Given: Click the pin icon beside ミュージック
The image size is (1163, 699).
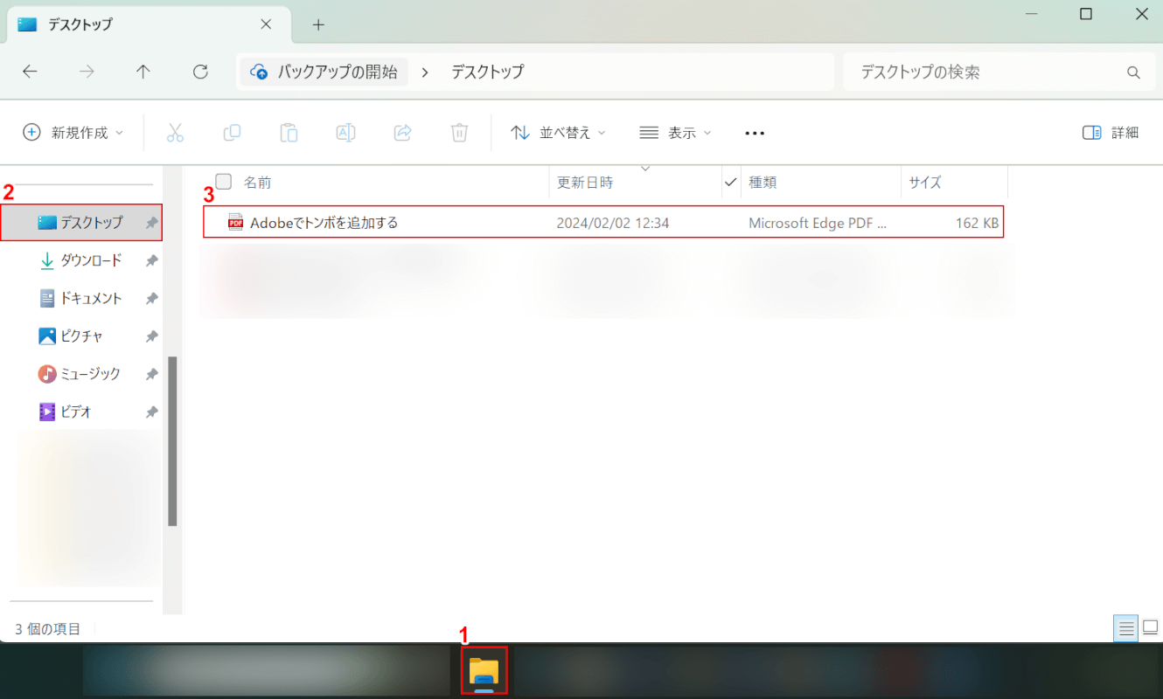Looking at the screenshot, I should coord(151,374).
